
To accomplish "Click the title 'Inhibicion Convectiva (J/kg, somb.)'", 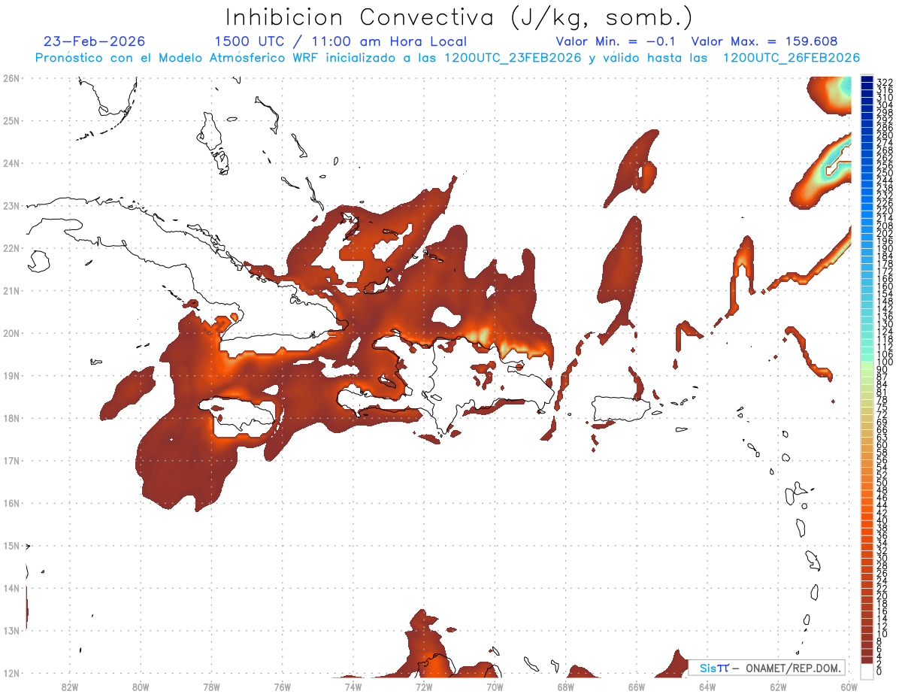I will tap(459, 18).
